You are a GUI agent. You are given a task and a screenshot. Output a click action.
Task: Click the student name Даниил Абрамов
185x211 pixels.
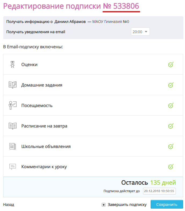(70, 22)
